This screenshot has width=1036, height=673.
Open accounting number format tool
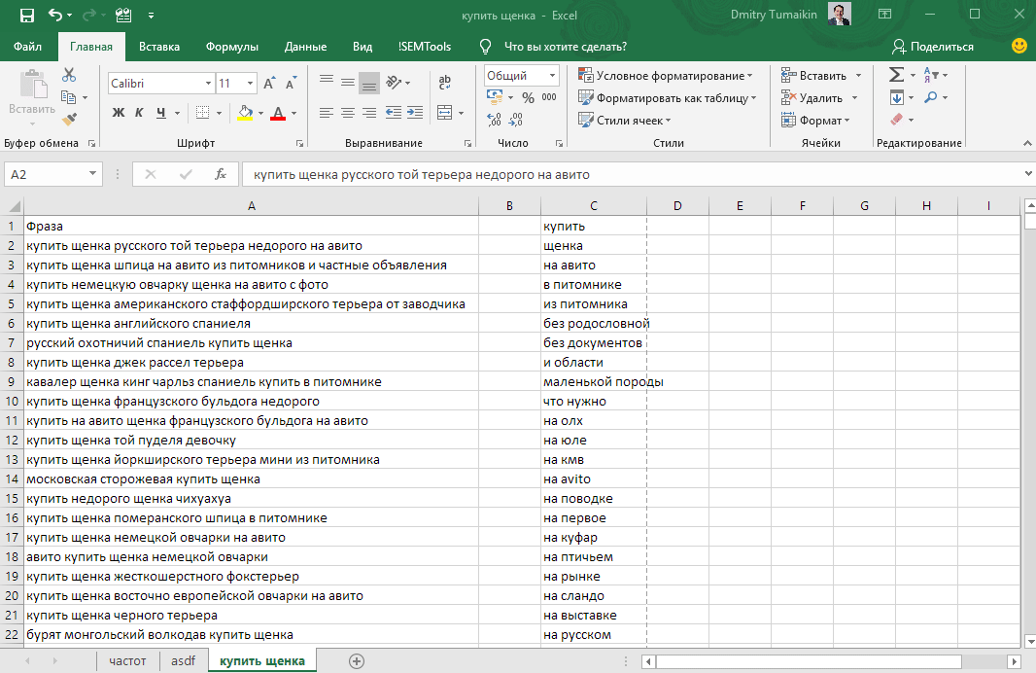tap(495, 98)
